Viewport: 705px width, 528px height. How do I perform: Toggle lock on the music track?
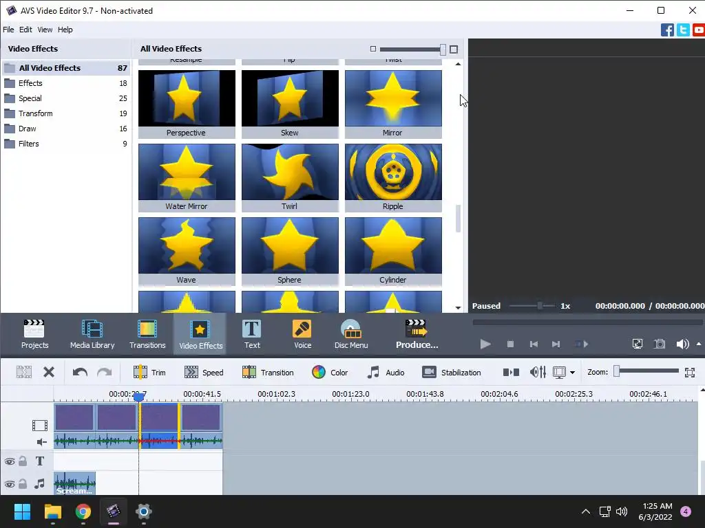[23, 484]
